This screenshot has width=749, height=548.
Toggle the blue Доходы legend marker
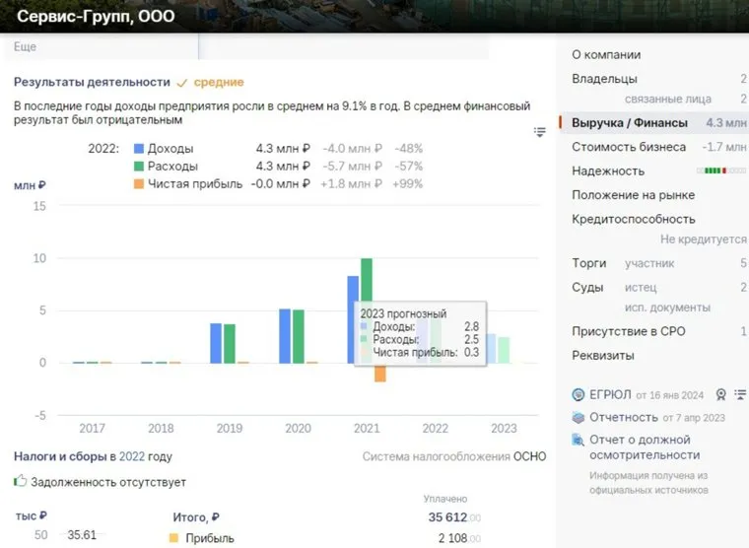pos(139,149)
